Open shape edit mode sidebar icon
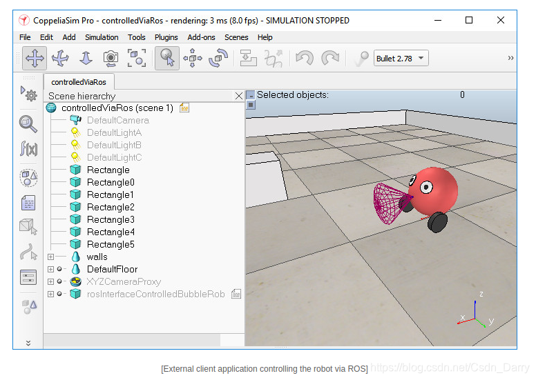Screen dimensions: 536x380 28,226
